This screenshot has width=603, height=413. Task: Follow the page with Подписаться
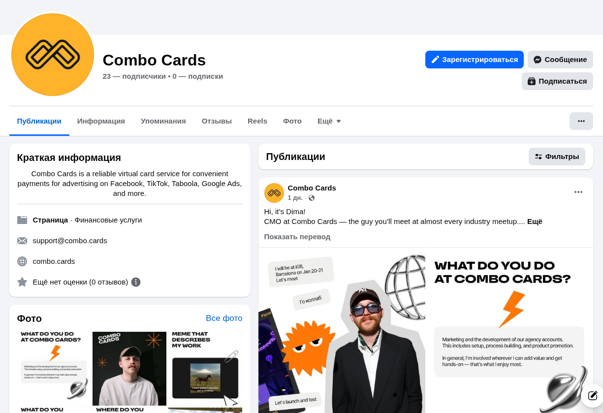coord(557,81)
